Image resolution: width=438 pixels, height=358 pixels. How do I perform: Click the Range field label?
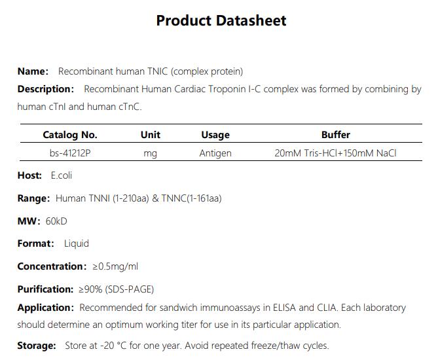[x=33, y=198]
